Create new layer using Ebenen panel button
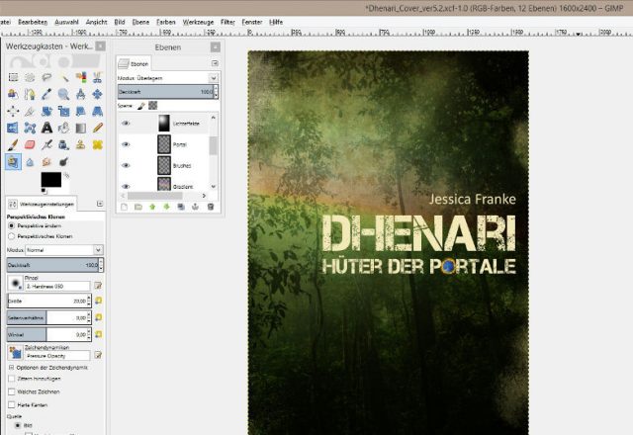 click(x=125, y=207)
